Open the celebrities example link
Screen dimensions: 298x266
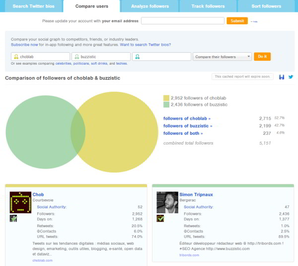click(x=63, y=64)
